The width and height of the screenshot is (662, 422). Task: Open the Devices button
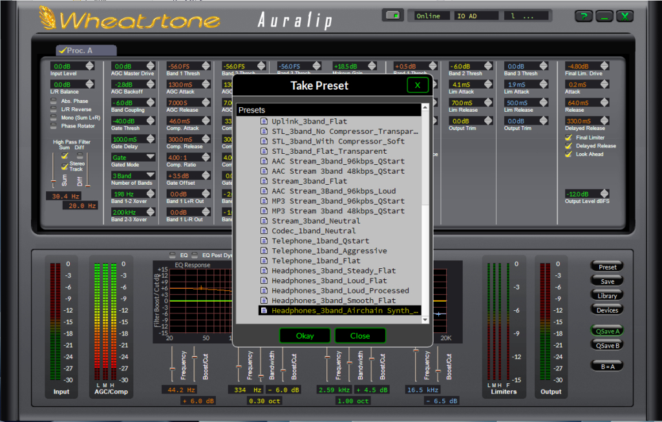pos(607,310)
